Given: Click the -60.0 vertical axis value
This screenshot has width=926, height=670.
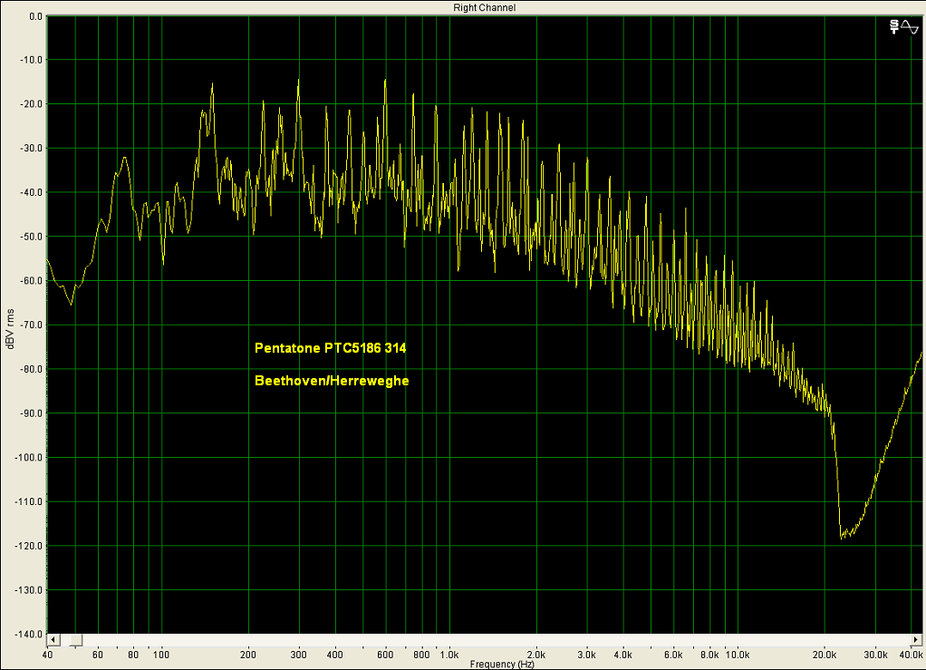Looking at the screenshot, I should pyautogui.click(x=32, y=281).
